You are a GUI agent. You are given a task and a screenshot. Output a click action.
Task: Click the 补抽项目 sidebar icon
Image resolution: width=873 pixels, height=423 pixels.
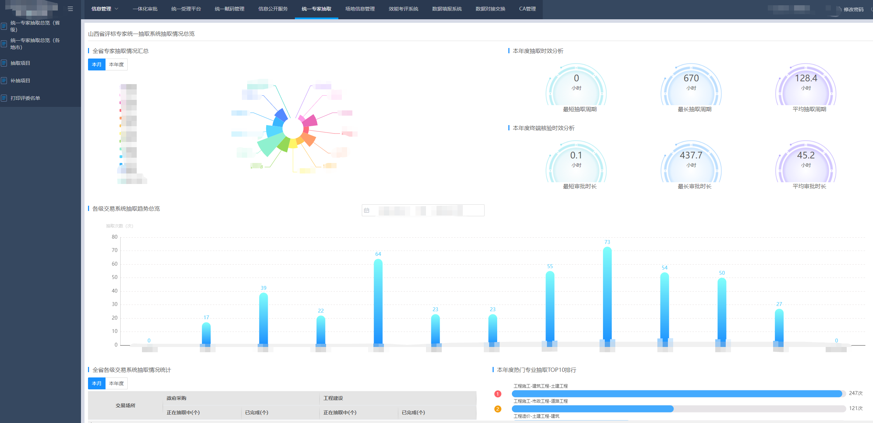(4, 81)
